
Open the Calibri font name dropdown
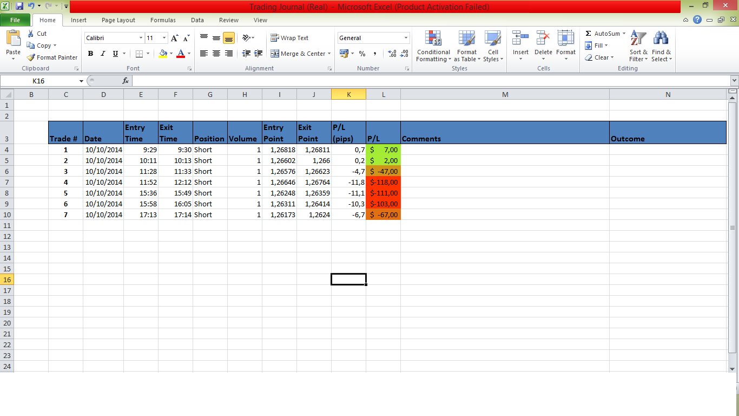tap(141, 38)
